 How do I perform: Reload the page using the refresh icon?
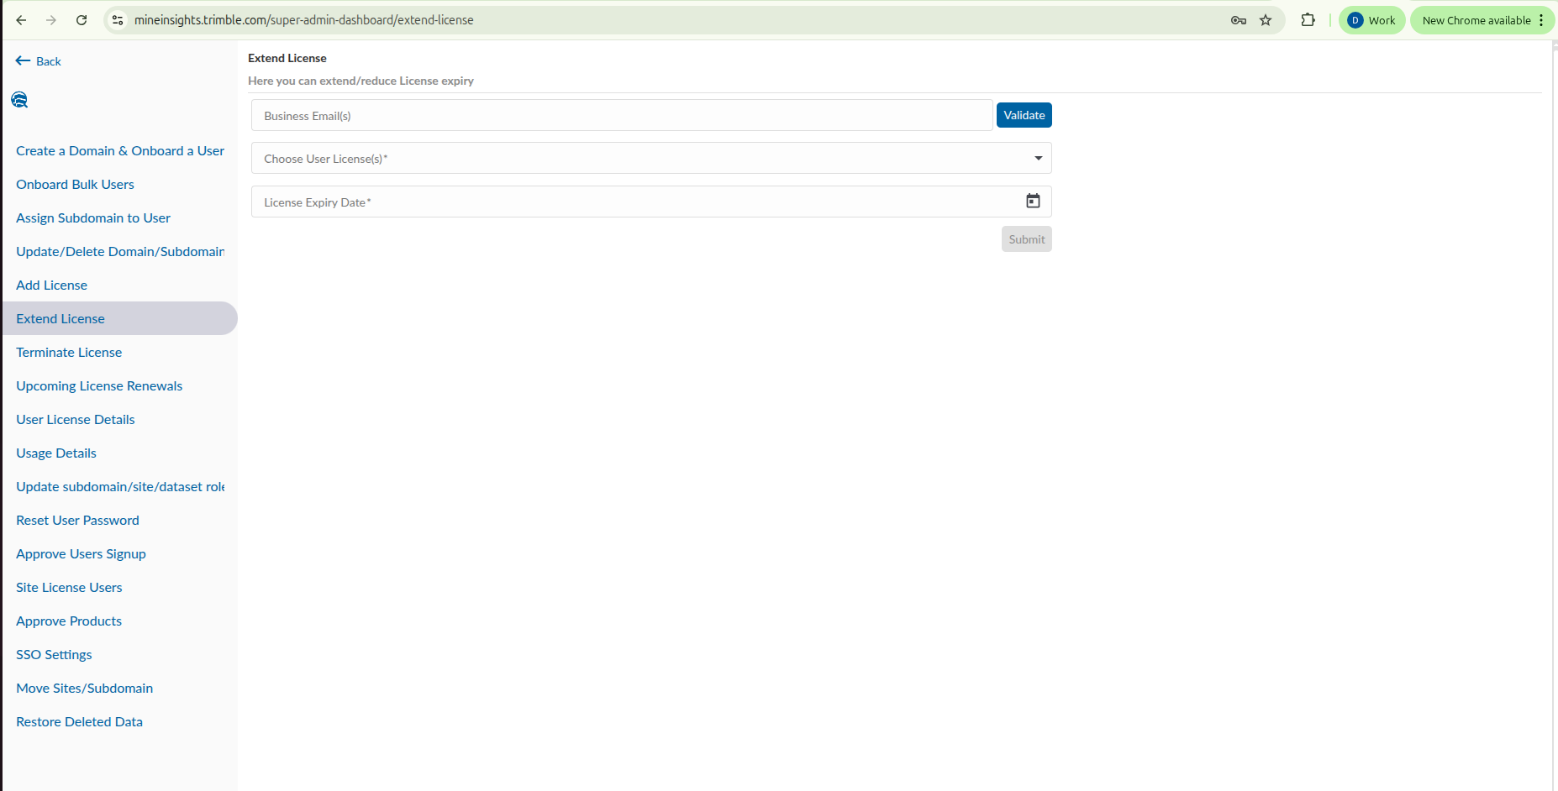click(82, 20)
